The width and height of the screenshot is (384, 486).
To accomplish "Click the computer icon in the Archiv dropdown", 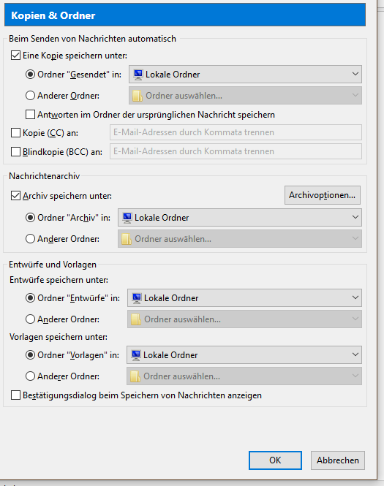I will [x=127, y=218].
